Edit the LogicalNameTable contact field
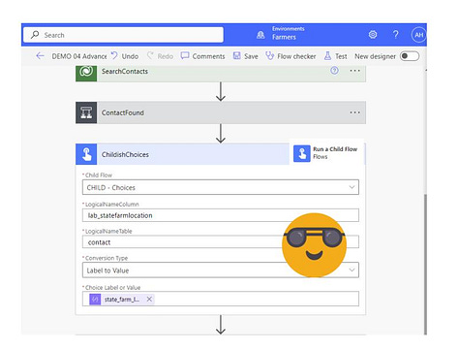The width and height of the screenshot is (459, 350). 221,242
